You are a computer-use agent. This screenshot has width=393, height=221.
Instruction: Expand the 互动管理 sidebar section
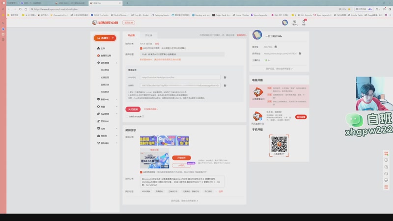click(116, 114)
